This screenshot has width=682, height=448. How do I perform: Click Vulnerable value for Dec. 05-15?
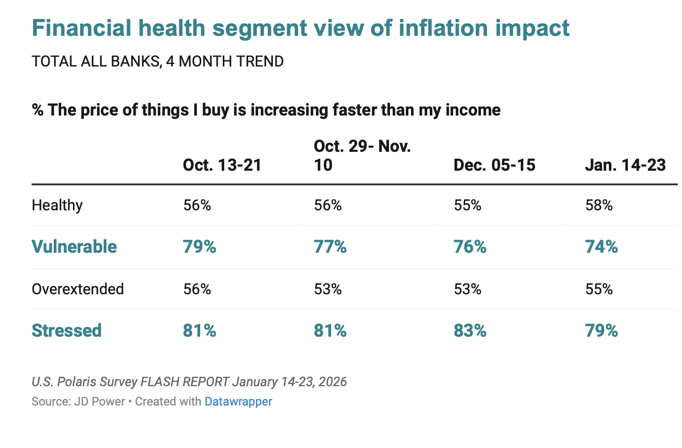470,247
